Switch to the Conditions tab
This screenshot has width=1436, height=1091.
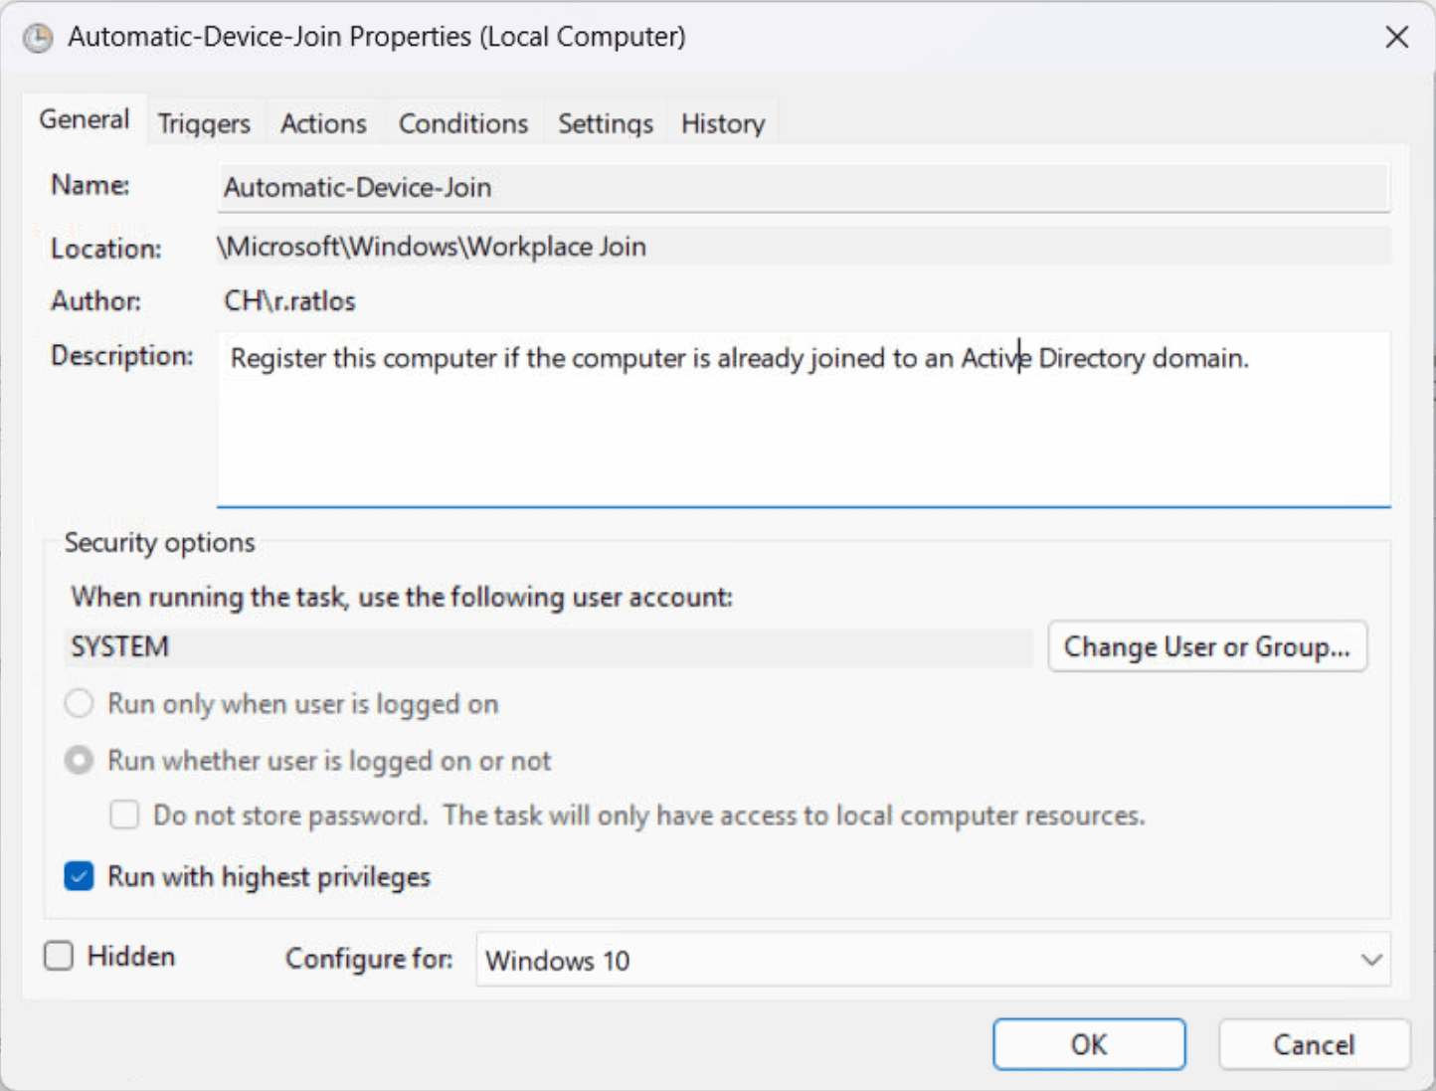click(462, 122)
